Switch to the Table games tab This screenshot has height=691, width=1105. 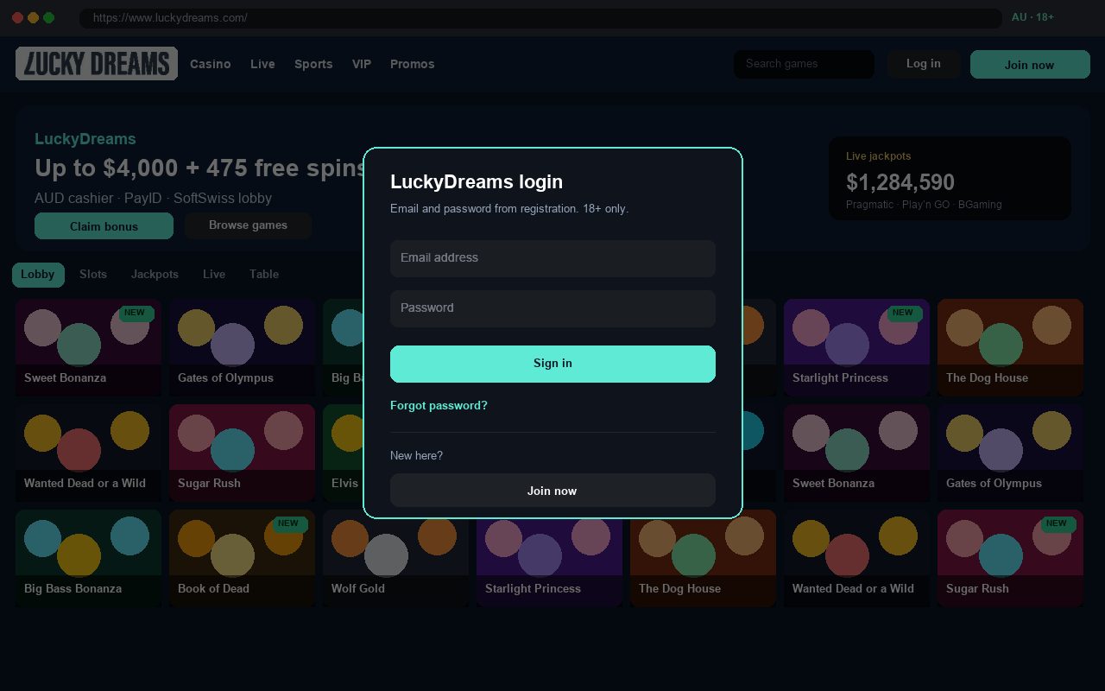tap(264, 275)
